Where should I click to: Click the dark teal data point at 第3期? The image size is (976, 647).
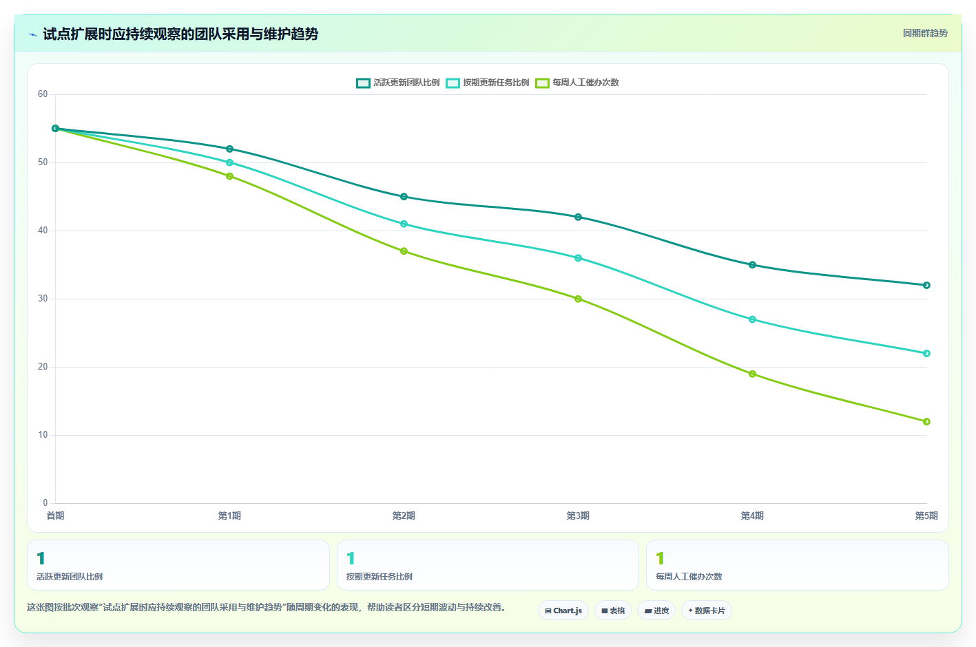(579, 217)
